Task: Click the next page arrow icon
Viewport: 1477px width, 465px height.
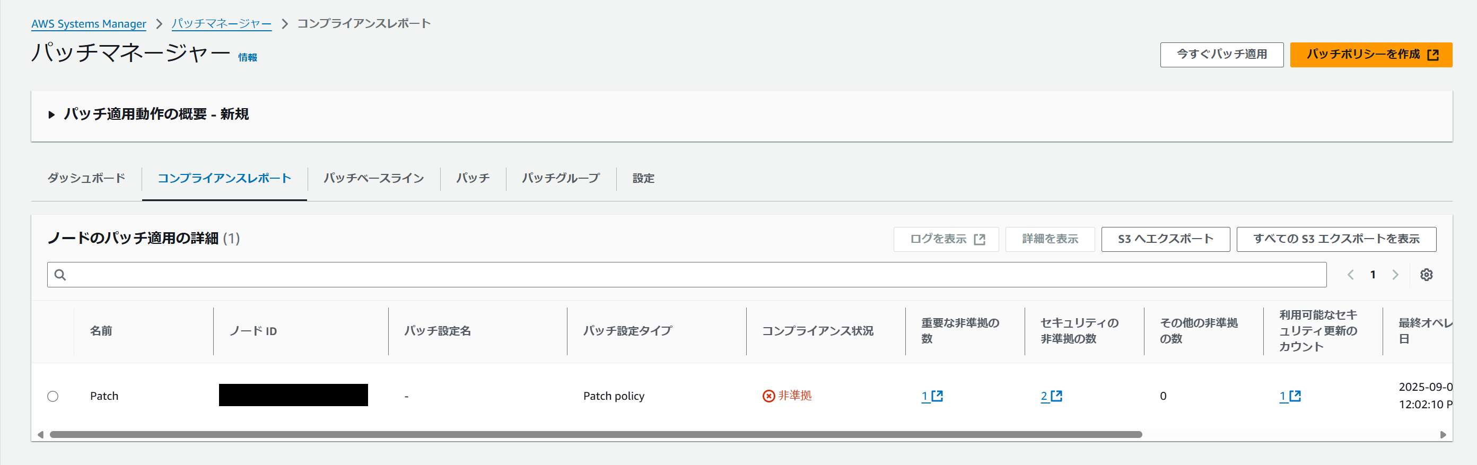Action: (1395, 275)
